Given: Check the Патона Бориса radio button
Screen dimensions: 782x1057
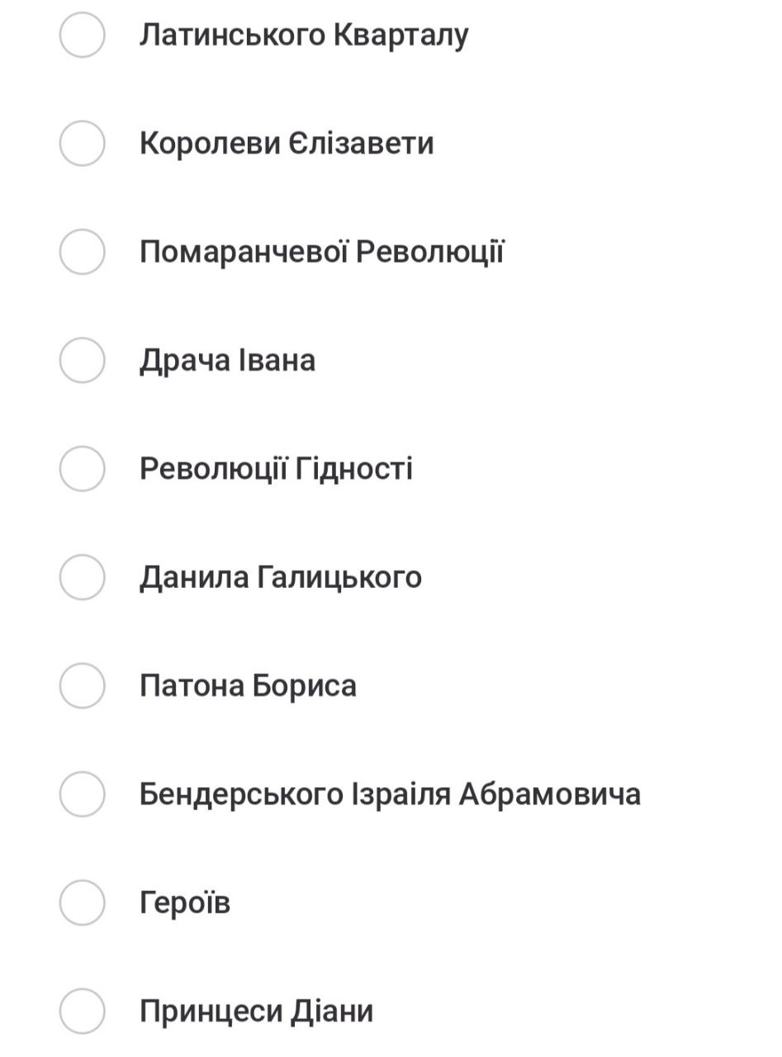Looking at the screenshot, I should click(x=82, y=685).
